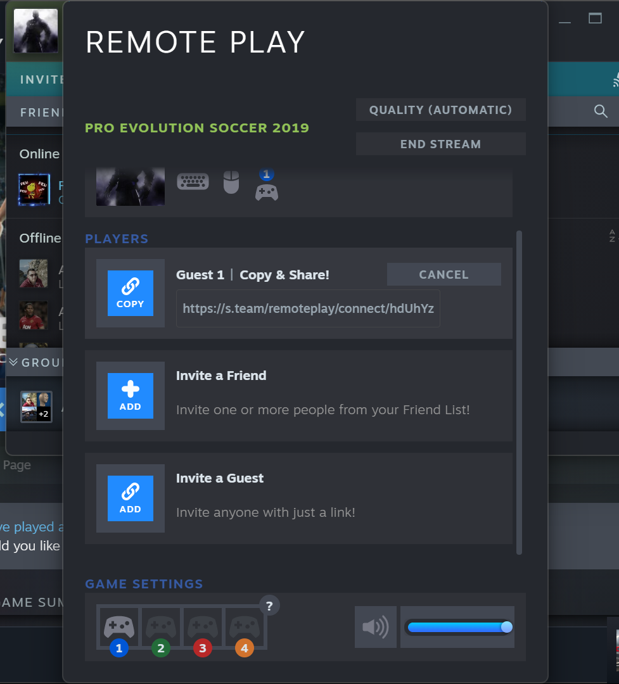This screenshot has height=684, width=619.
Task: Click the mouse input icon for the host
Action: pyautogui.click(x=231, y=181)
